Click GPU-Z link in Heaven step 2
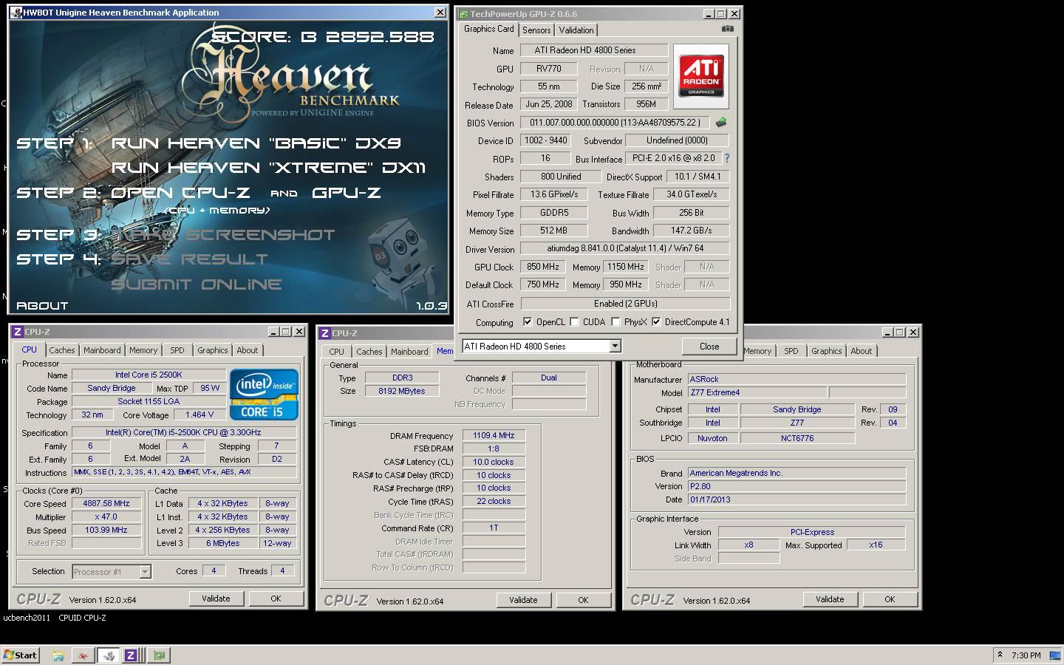Screen dimensions: 1064x665 347,193
